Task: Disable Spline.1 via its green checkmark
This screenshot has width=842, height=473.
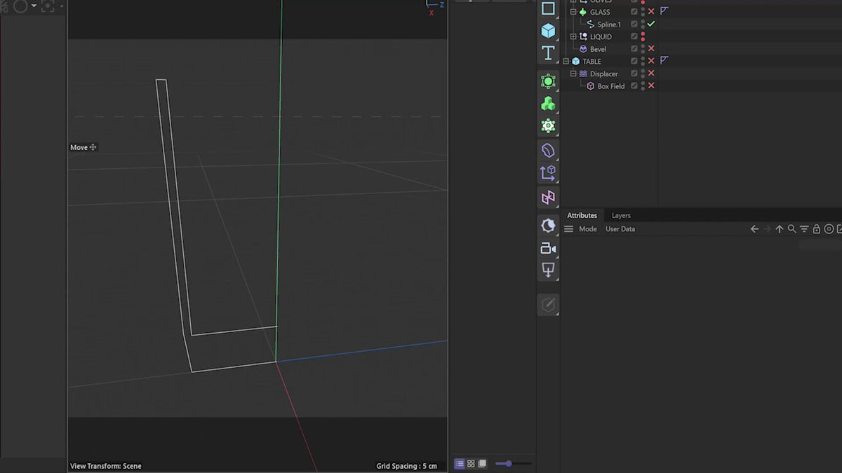Action: pos(651,25)
